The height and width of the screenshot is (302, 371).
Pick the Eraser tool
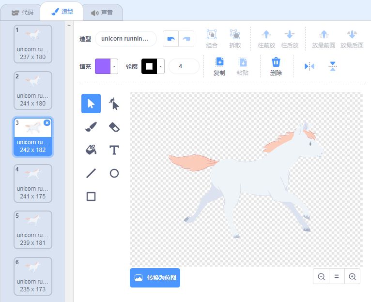pyautogui.click(x=114, y=127)
